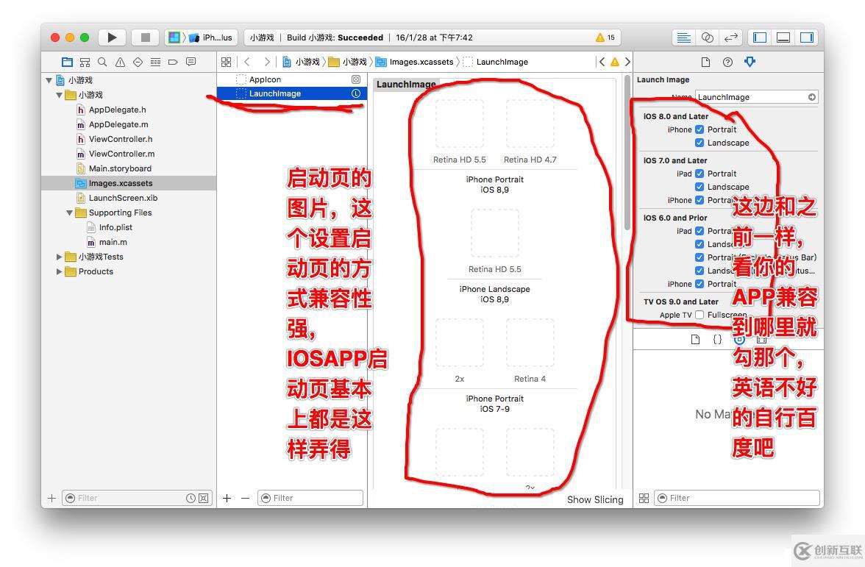Viewport: 865px width, 567px height.
Task: Open the find navigator tab
Action: [102, 62]
